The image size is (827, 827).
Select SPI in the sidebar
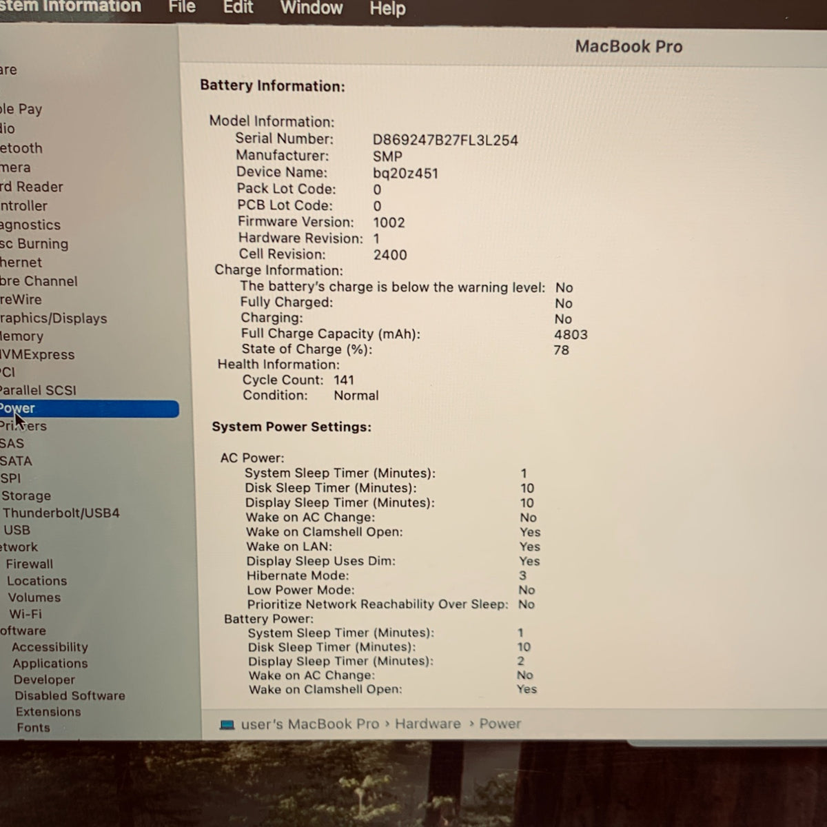point(10,478)
